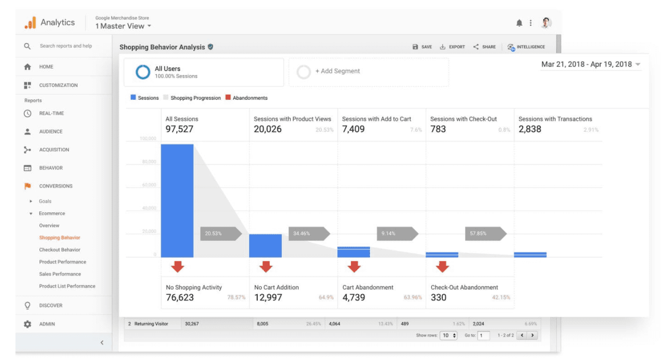Collapse the Ecommerce tree section
Screen dimensions: 668x362
pos(31,213)
